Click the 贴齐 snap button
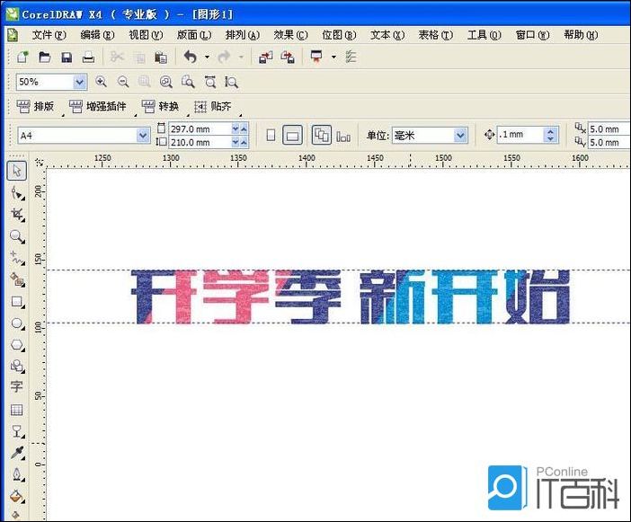 tap(213, 107)
